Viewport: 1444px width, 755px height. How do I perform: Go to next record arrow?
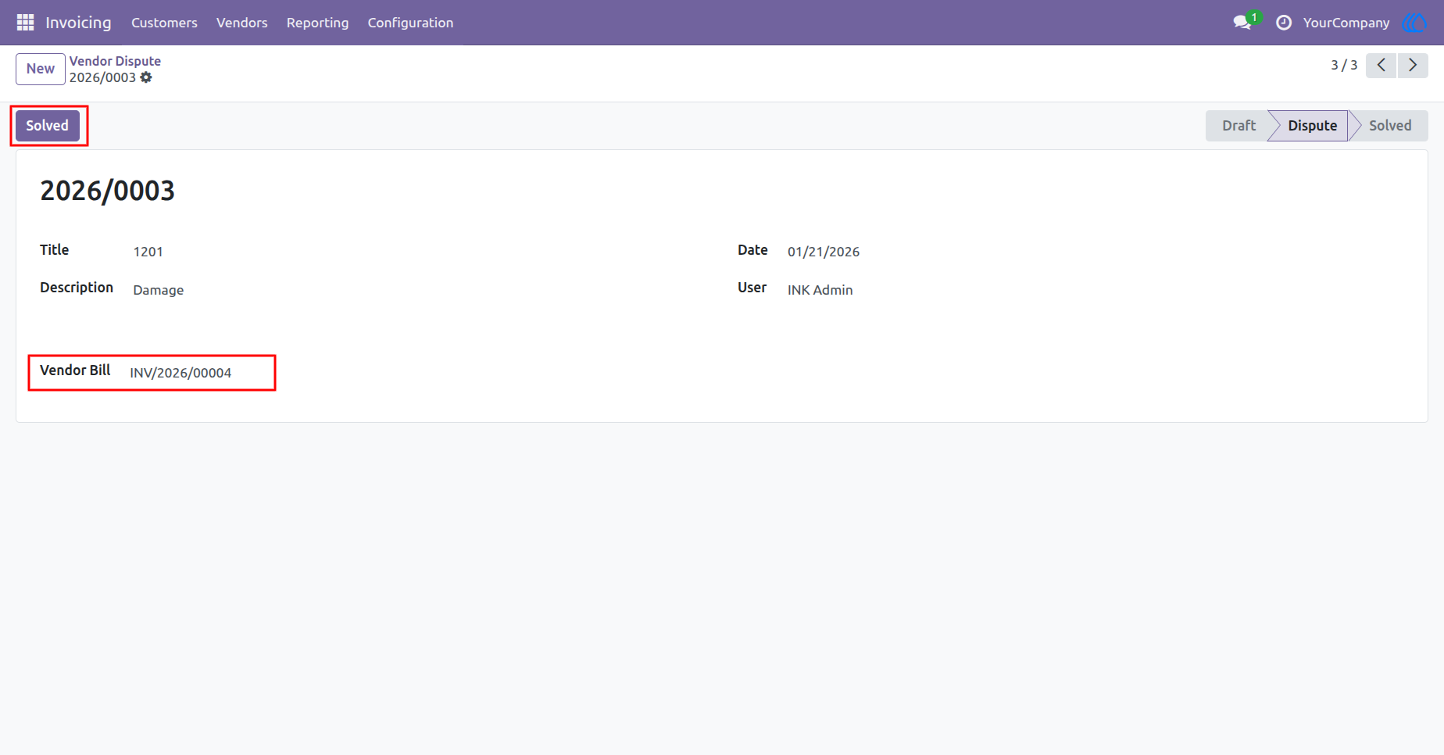pyautogui.click(x=1413, y=66)
